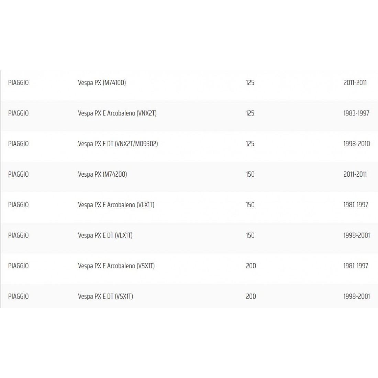
Task: Click the Vespa PX E DT (VSX1T) model
Action: pos(105,297)
